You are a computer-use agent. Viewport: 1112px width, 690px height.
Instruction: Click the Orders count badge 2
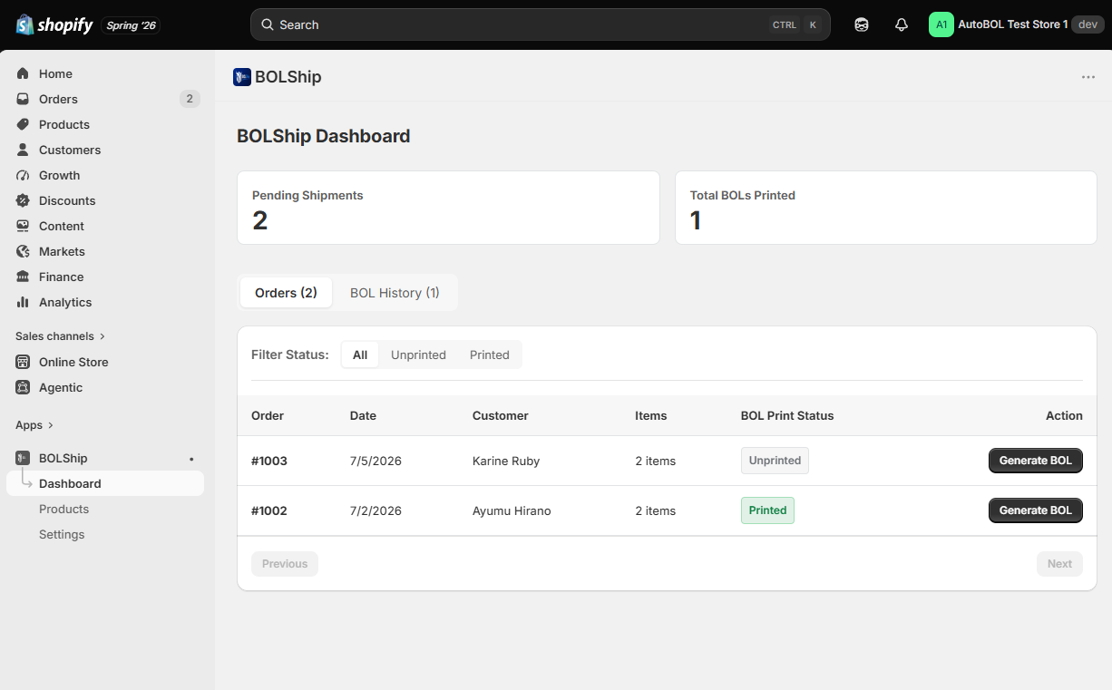coord(189,99)
